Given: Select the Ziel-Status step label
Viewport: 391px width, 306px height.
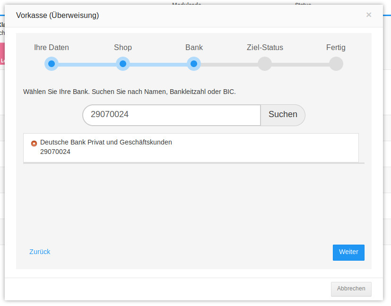Looking at the screenshot, I should [265, 48].
